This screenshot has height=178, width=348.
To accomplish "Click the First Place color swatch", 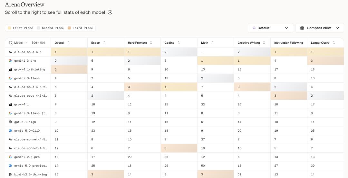I will point(9,28).
